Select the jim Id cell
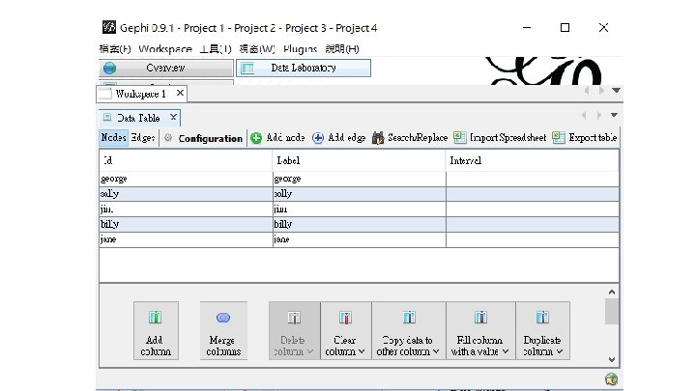The height and width of the screenshot is (391, 696). pos(186,209)
